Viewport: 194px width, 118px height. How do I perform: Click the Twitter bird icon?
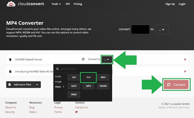tap(76, 112)
